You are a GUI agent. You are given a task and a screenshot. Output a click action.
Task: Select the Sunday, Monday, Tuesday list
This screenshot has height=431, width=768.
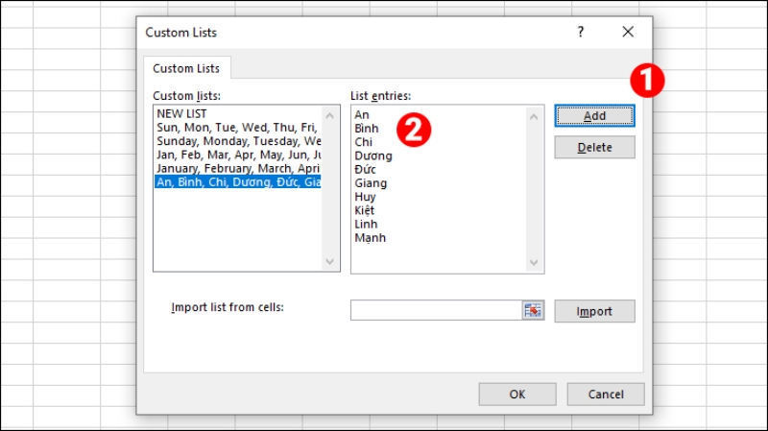[x=238, y=141]
